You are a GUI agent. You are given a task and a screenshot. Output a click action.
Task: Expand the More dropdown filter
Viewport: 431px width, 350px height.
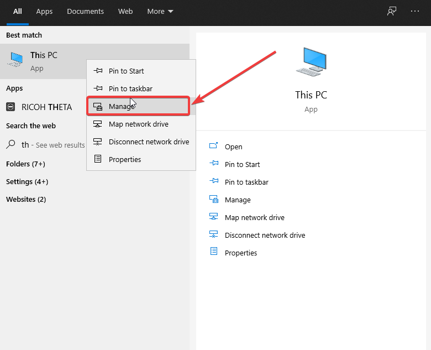click(x=160, y=11)
